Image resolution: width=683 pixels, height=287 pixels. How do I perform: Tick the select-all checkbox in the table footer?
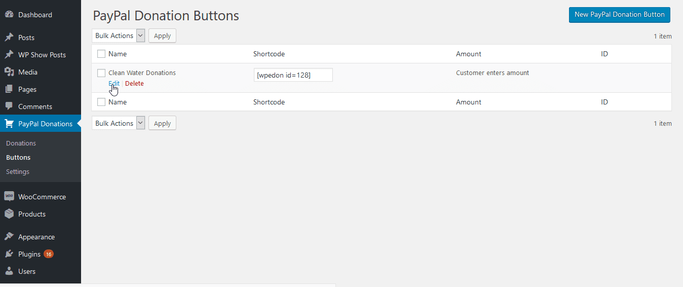tap(101, 102)
